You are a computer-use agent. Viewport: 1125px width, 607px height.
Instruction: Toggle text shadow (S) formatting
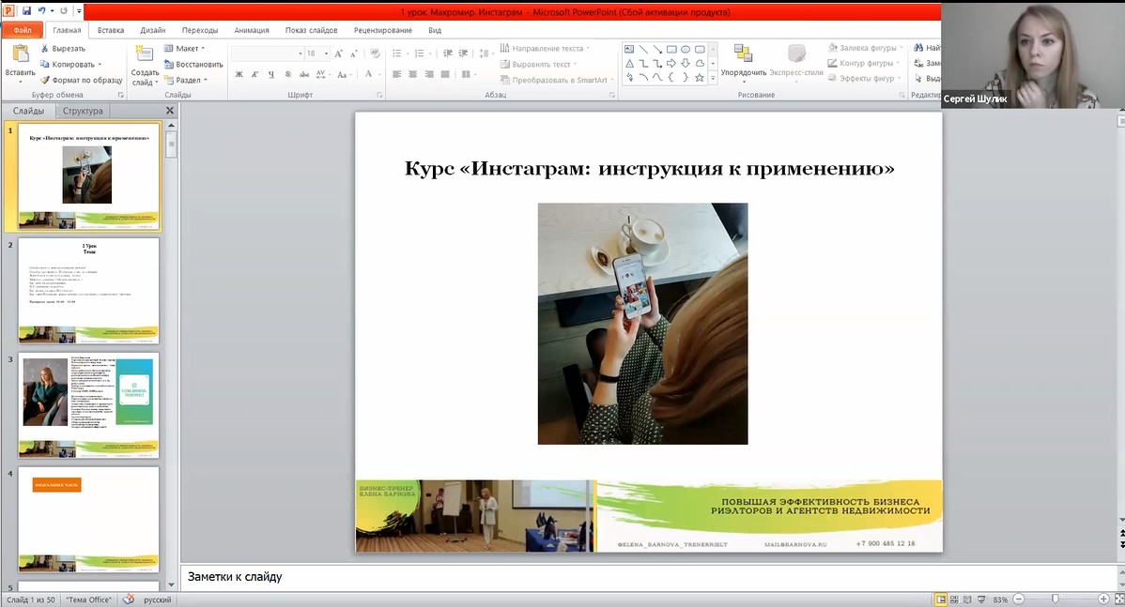(287, 74)
